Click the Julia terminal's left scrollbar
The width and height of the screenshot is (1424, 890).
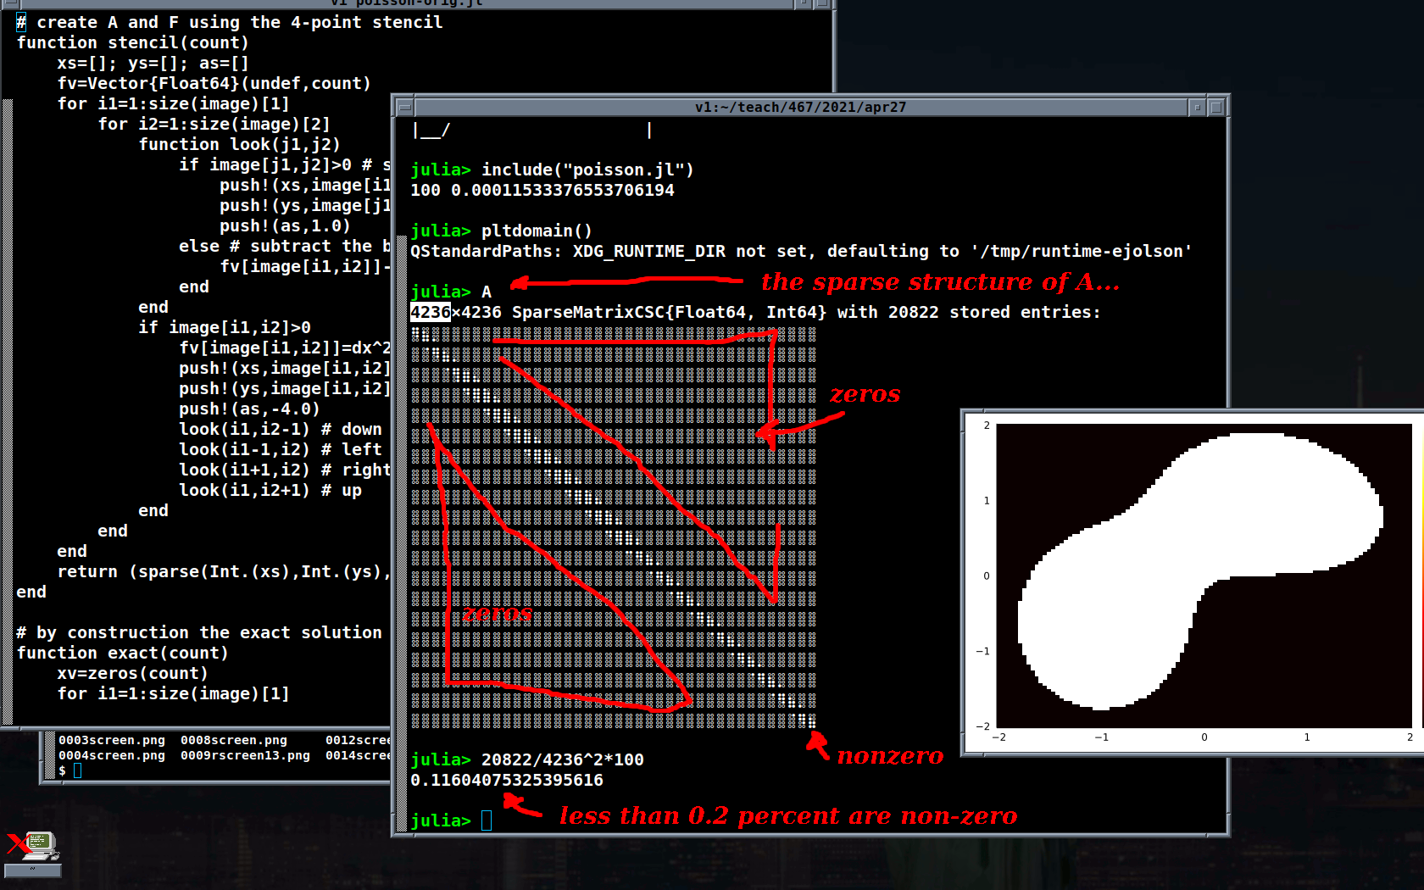click(402, 509)
